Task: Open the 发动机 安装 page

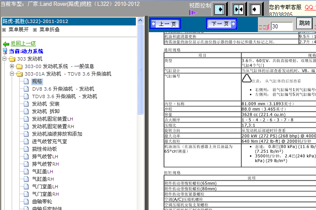Action: (46, 104)
